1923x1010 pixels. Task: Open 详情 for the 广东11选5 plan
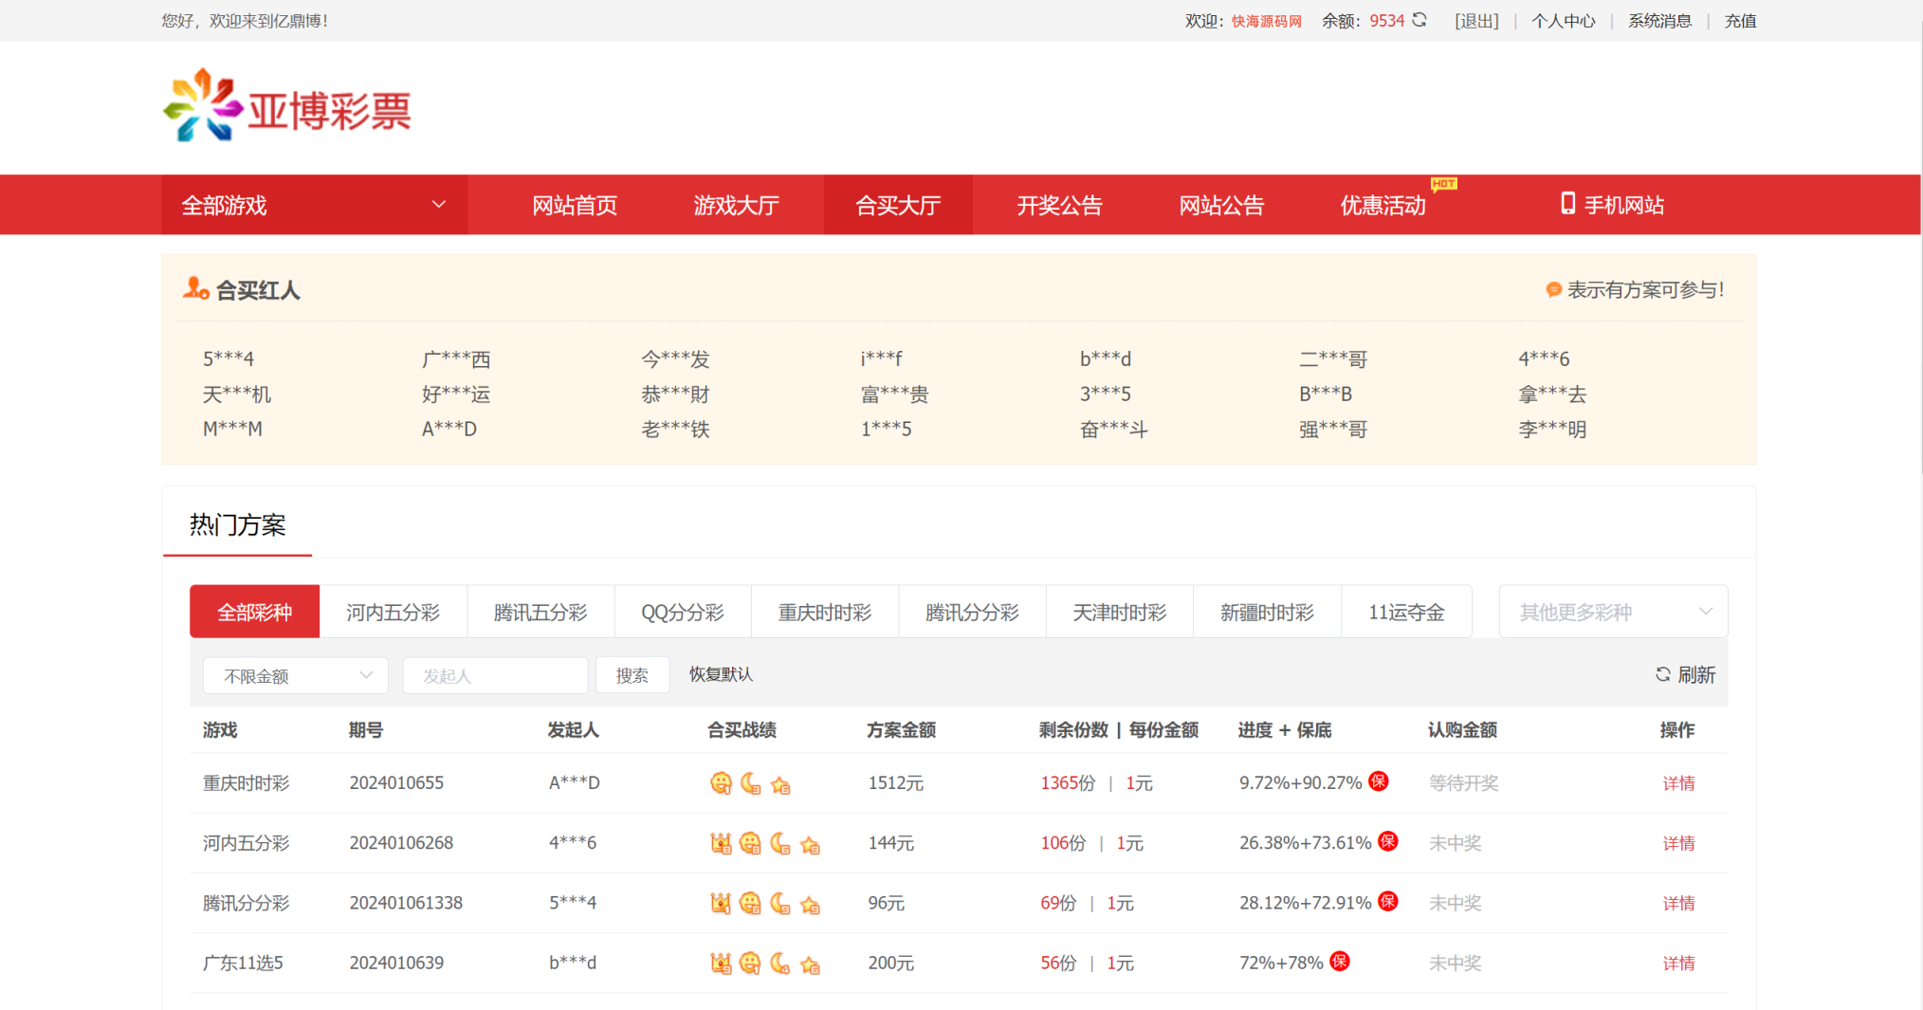tap(1677, 964)
